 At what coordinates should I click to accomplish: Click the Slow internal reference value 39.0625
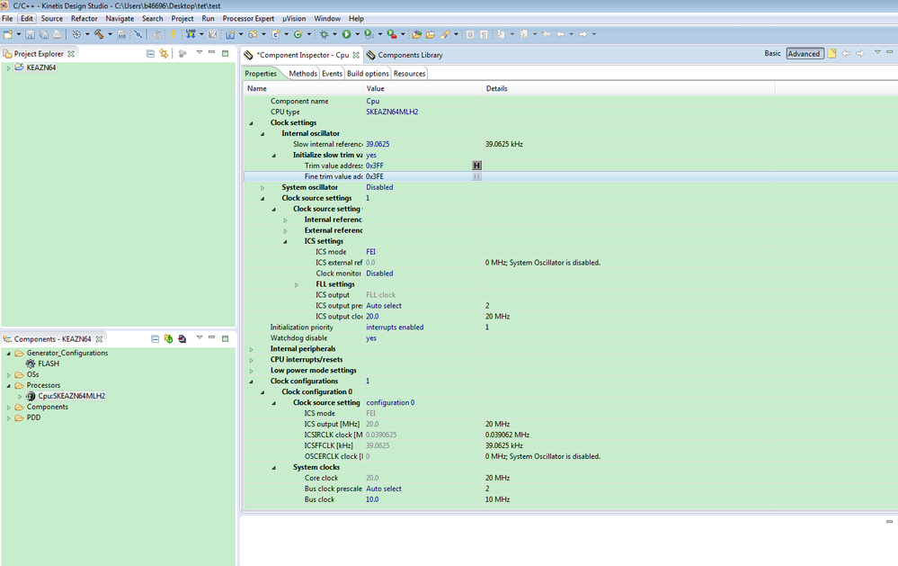pos(378,144)
